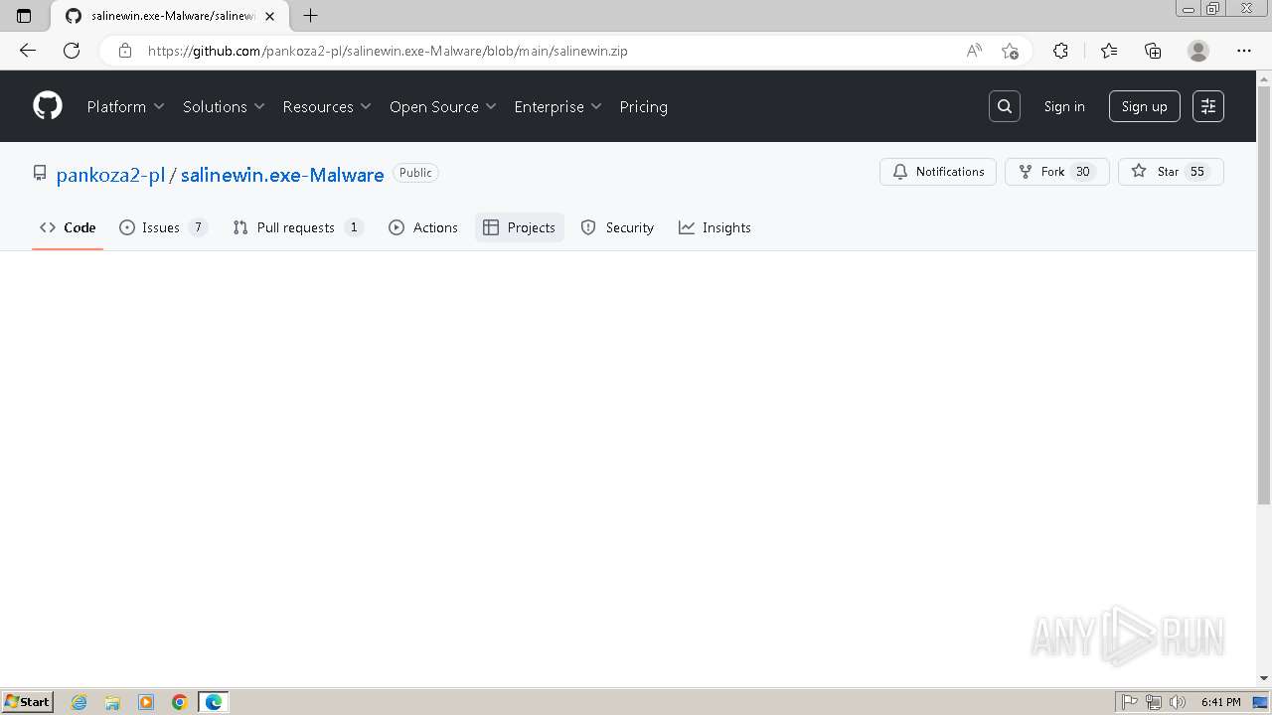Image resolution: width=1272 pixels, height=715 pixels.
Task: Click the taskbar clock showing 6:41 PM
Action: tap(1220, 702)
